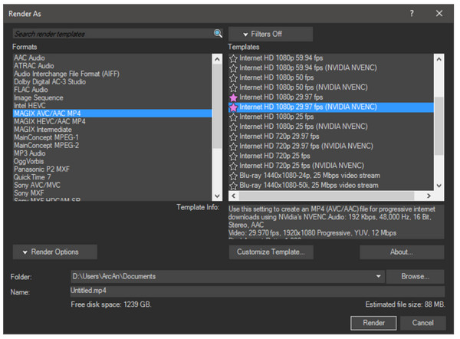
Task: Open the Folder path dropdown arrow
Action: pos(378,276)
